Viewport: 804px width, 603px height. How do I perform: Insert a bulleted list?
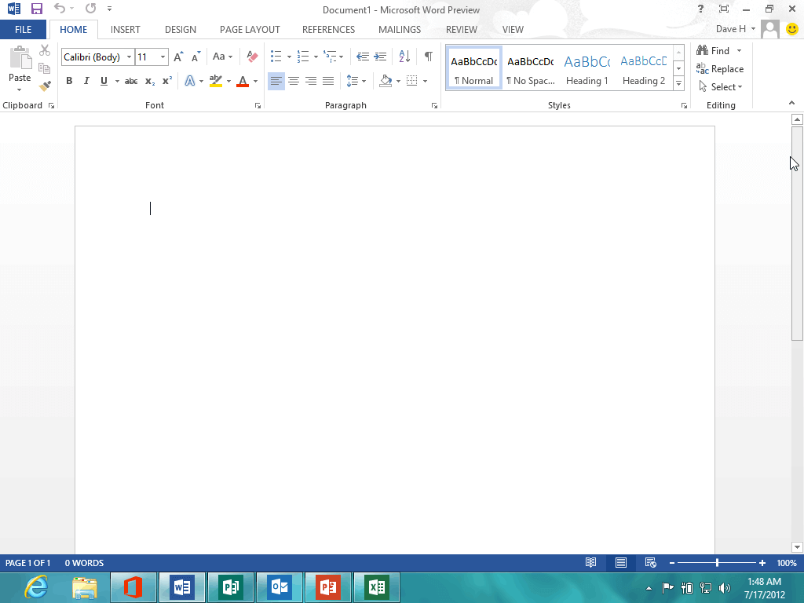(276, 57)
